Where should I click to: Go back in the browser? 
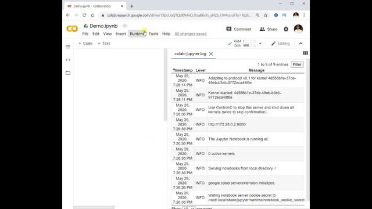pyautogui.click(x=68, y=15)
